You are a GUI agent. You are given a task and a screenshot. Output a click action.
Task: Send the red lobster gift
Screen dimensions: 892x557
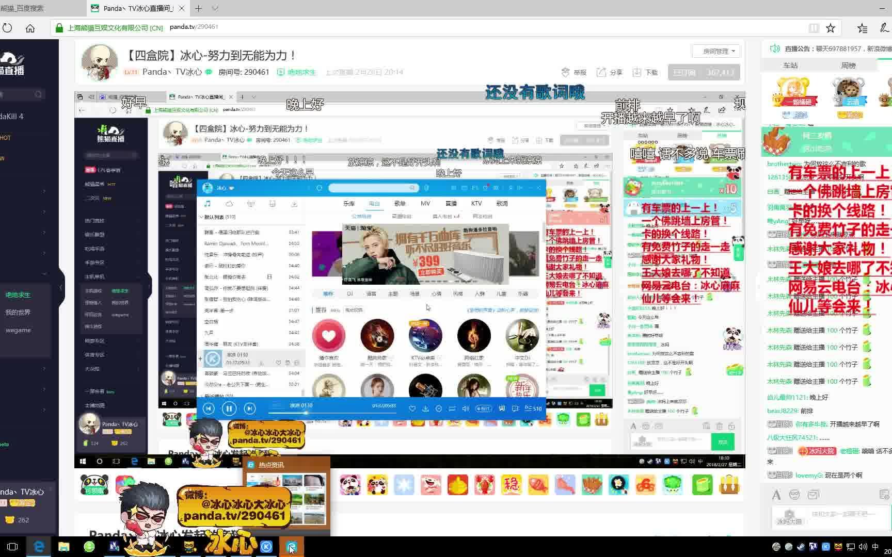[484, 485]
